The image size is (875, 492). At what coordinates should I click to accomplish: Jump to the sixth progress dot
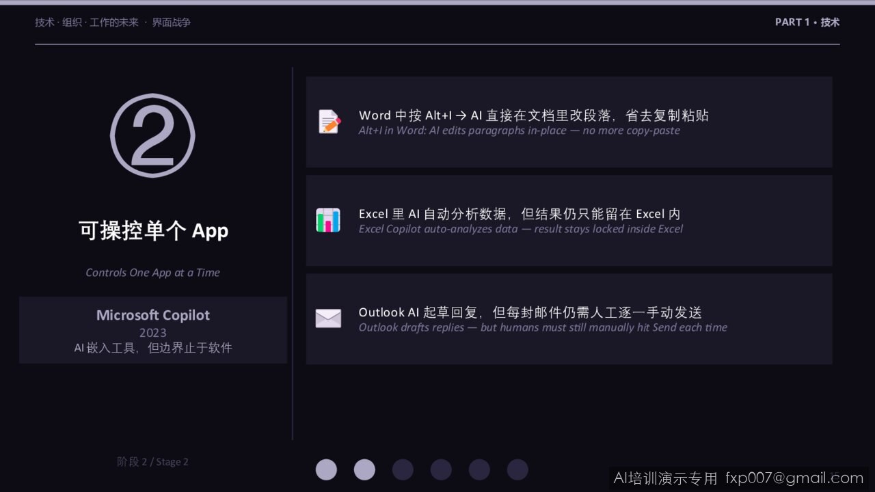tap(517, 469)
